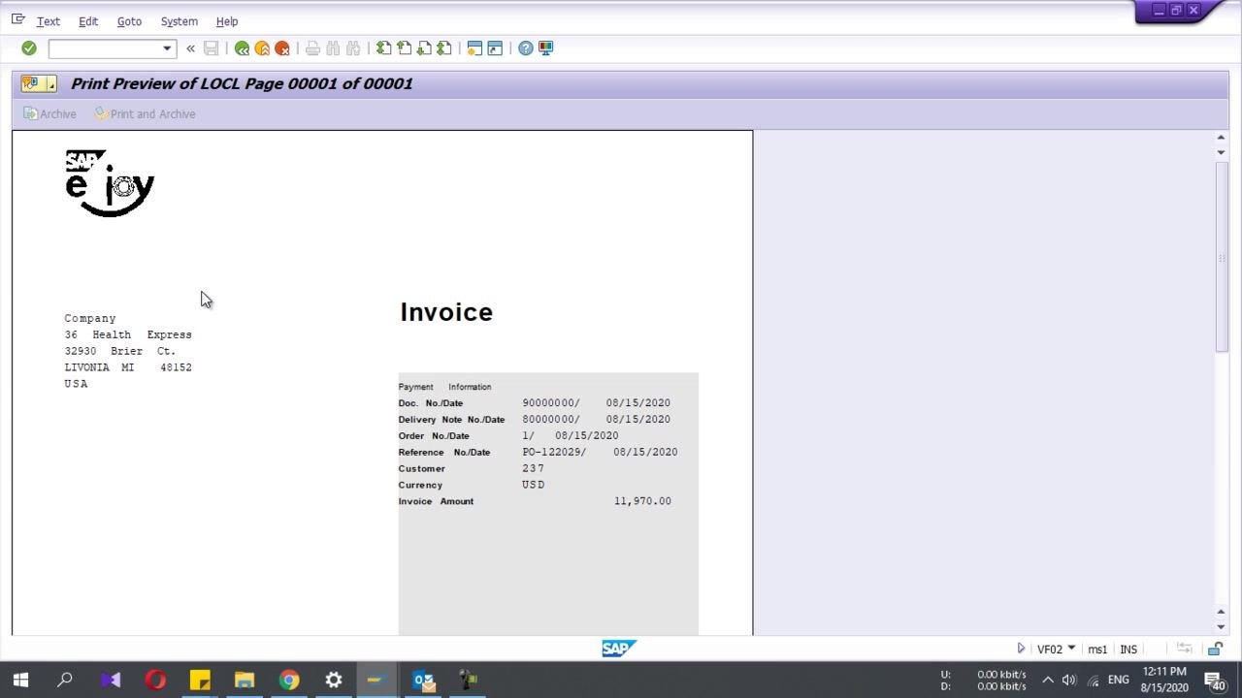The height and width of the screenshot is (698, 1242).
Task: Click the ms1 system entry in status bar
Action: pyautogui.click(x=1097, y=650)
